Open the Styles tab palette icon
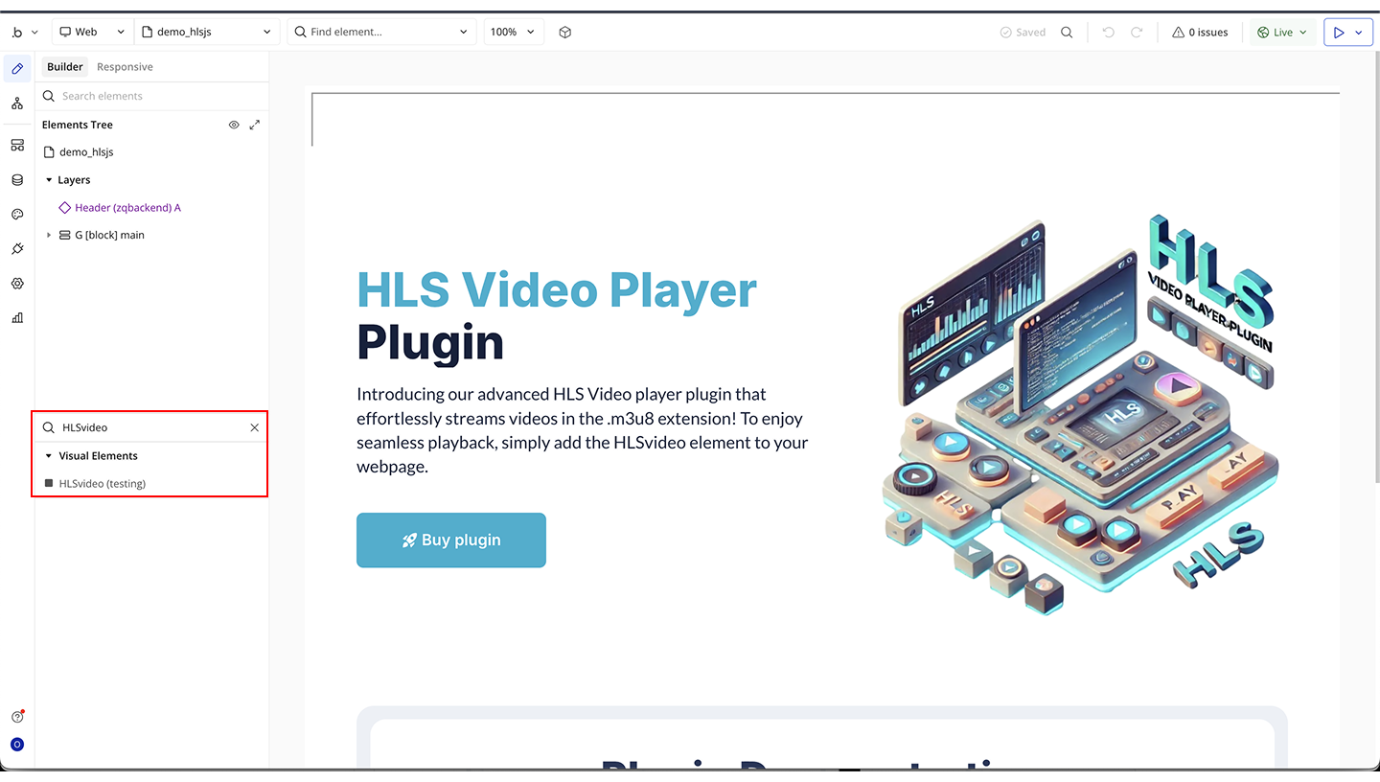Viewport: 1380px width, 782px height. pyautogui.click(x=17, y=214)
